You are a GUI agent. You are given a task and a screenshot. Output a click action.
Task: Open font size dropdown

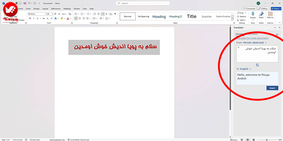tap(52, 14)
